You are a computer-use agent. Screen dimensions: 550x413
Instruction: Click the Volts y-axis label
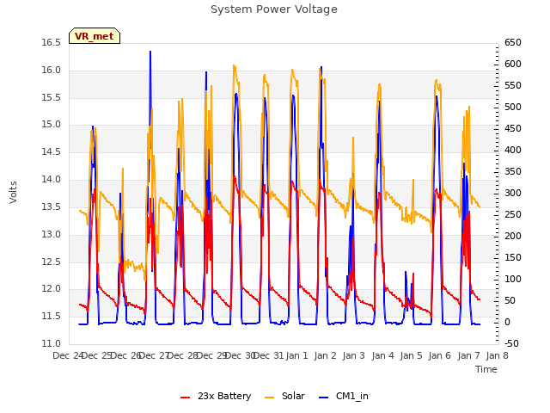(13, 192)
